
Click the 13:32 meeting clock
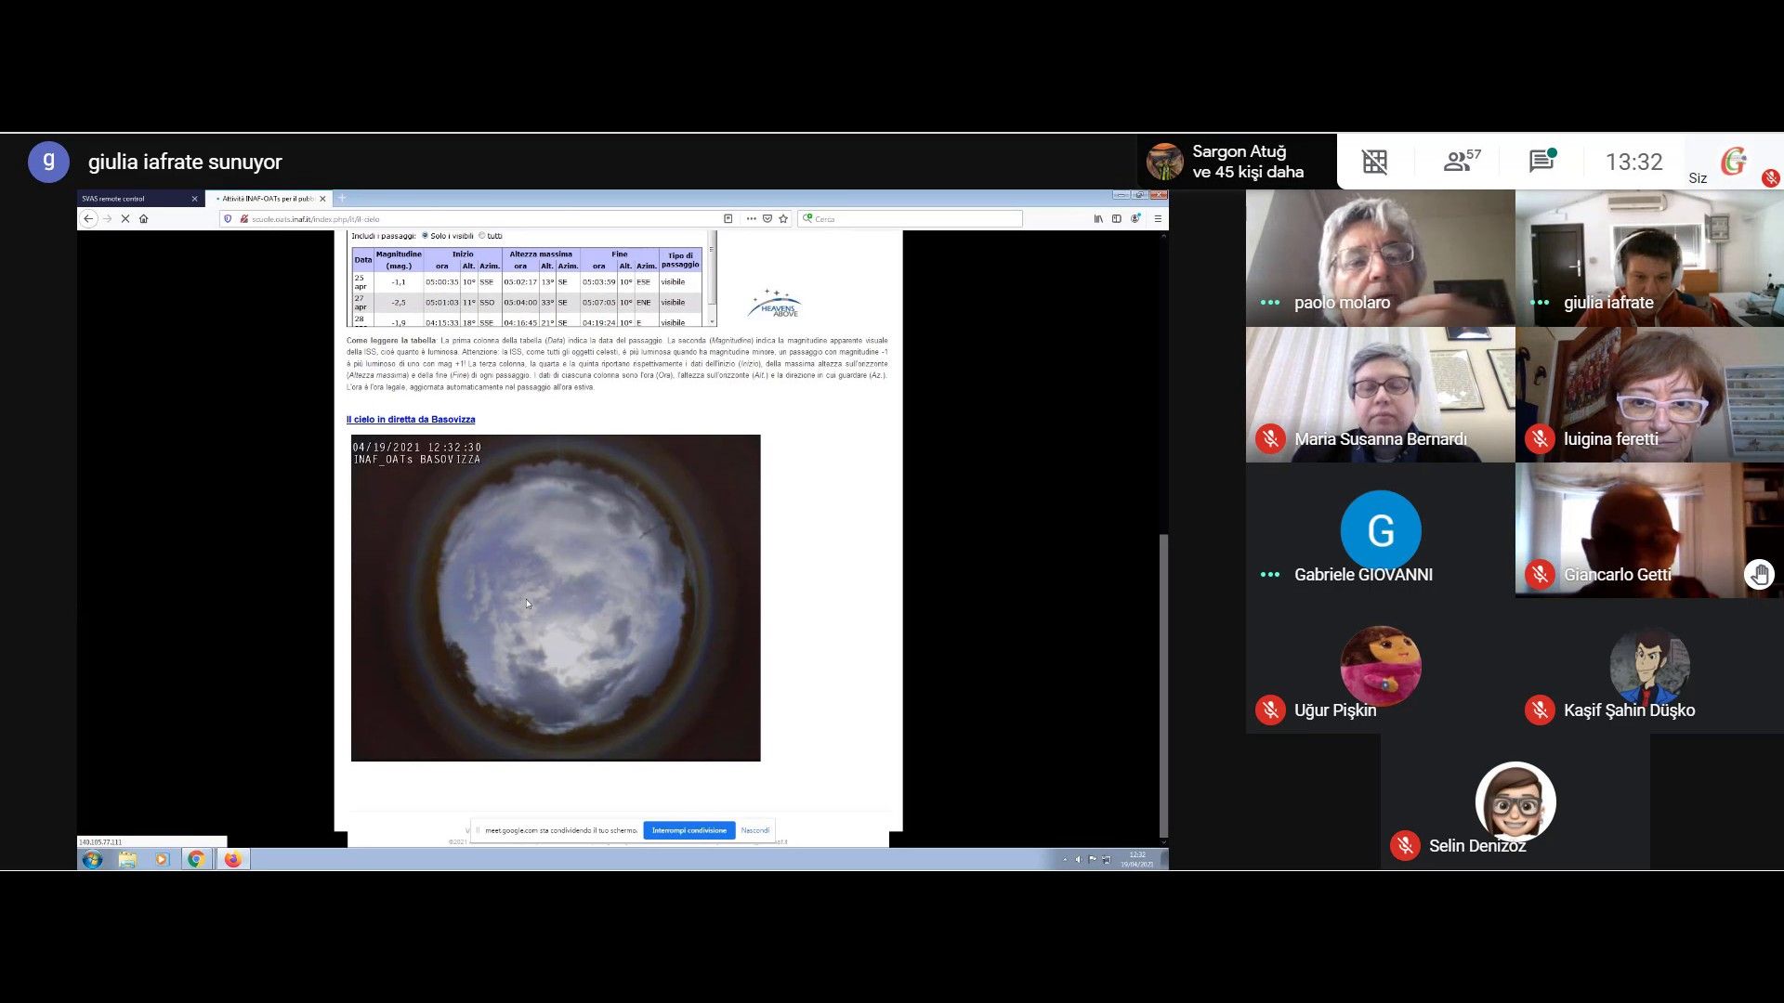tap(1633, 162)
